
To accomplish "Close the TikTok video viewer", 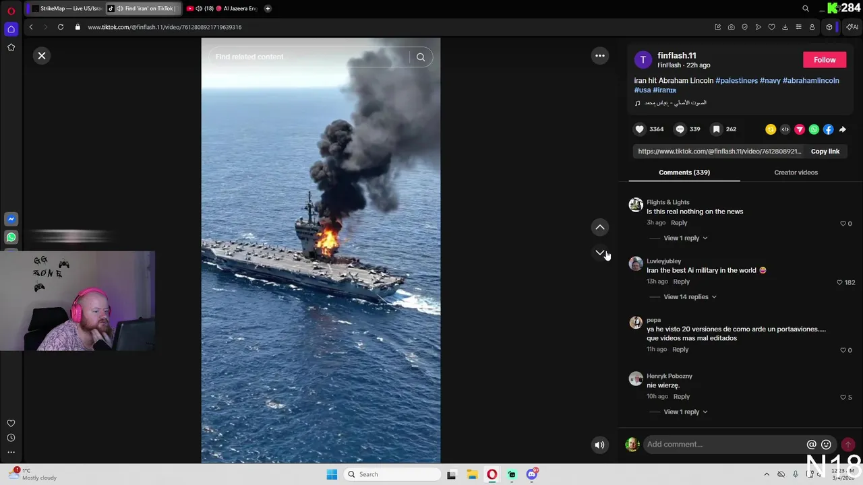I will tap(42, 56).
